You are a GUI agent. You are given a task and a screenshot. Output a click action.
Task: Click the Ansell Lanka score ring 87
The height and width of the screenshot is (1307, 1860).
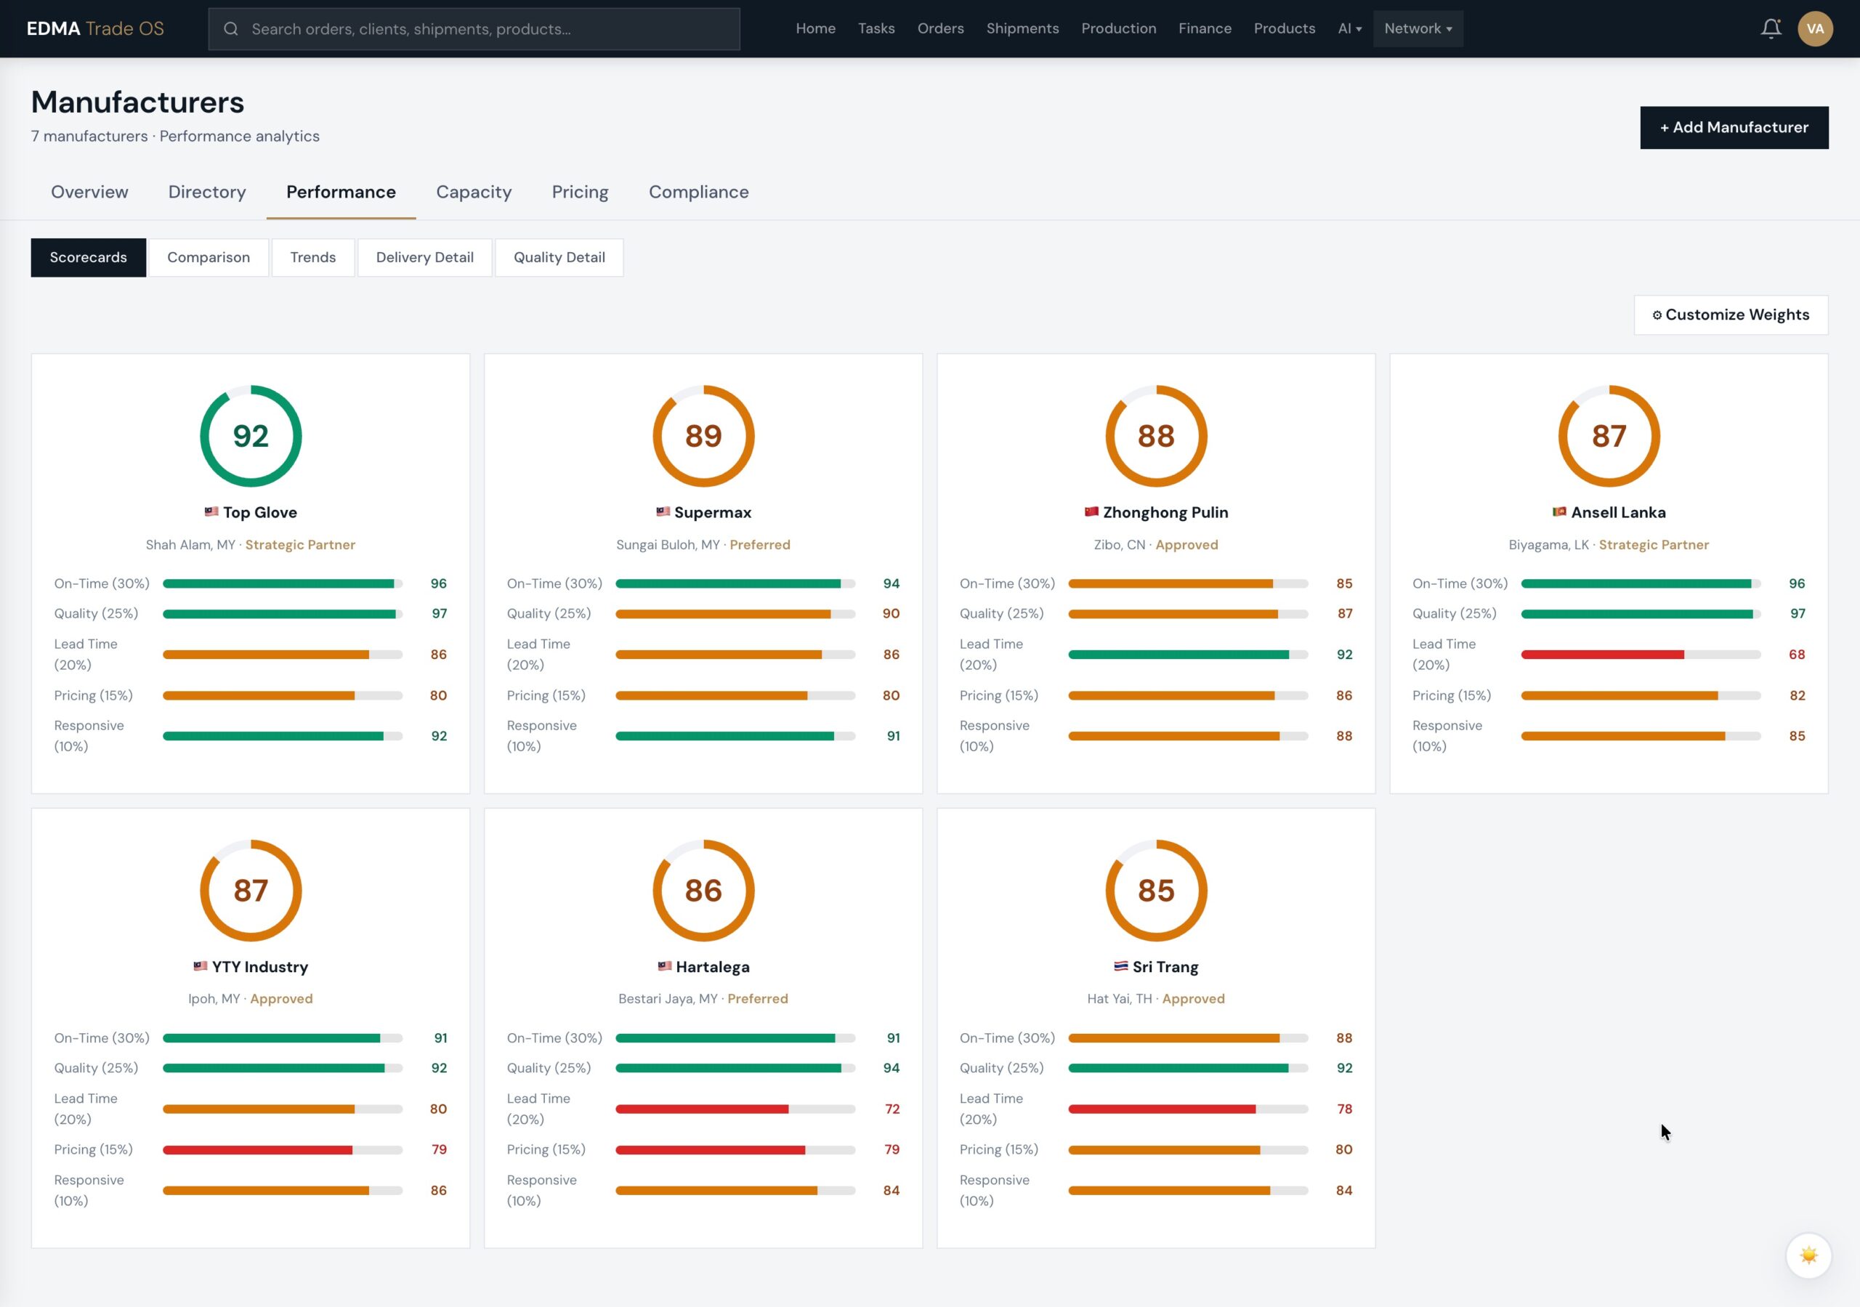pos(1609,436)
